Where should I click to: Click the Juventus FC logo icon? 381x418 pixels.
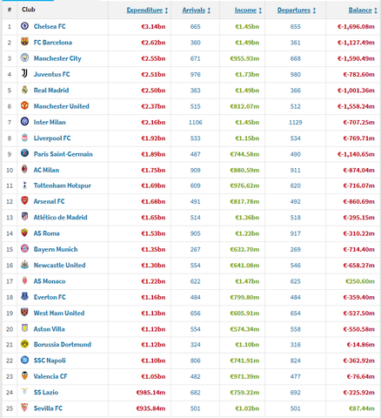(x=24, y=74)
